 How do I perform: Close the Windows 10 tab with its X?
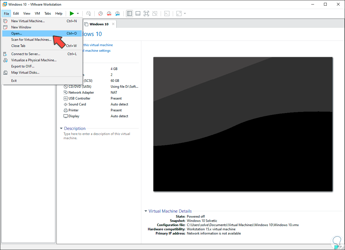pos(113,24)
